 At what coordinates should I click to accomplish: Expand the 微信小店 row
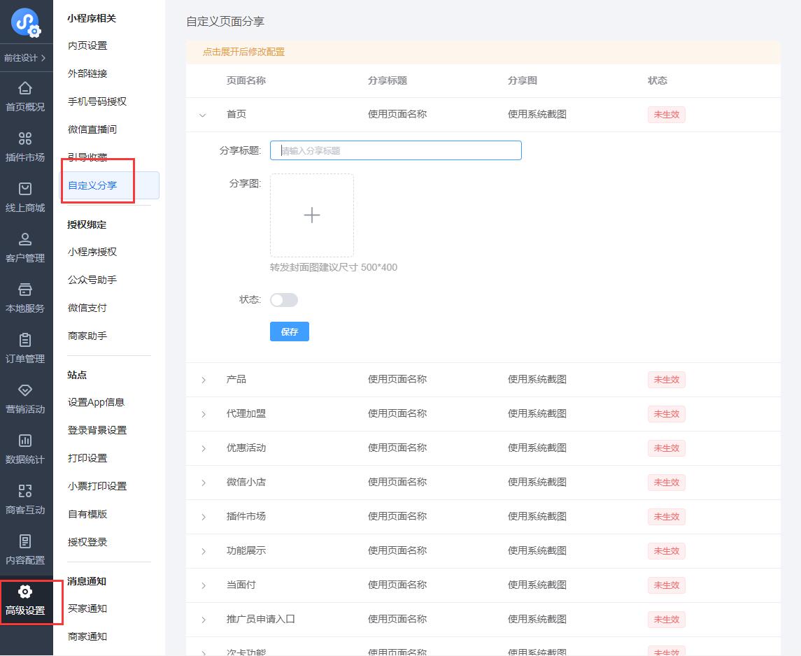pos(204,483)
